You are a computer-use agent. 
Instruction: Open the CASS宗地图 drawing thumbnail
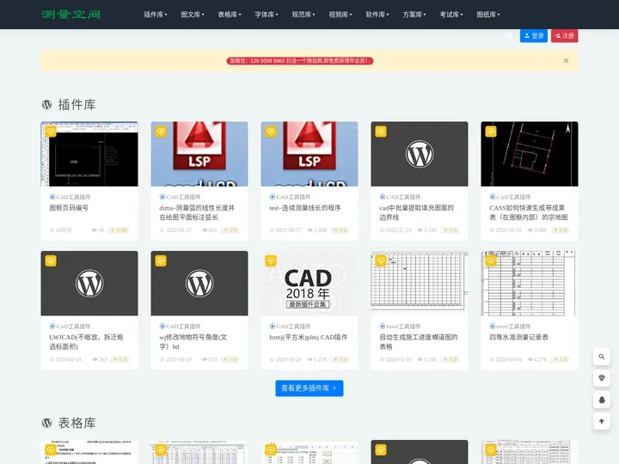[530, 154]
